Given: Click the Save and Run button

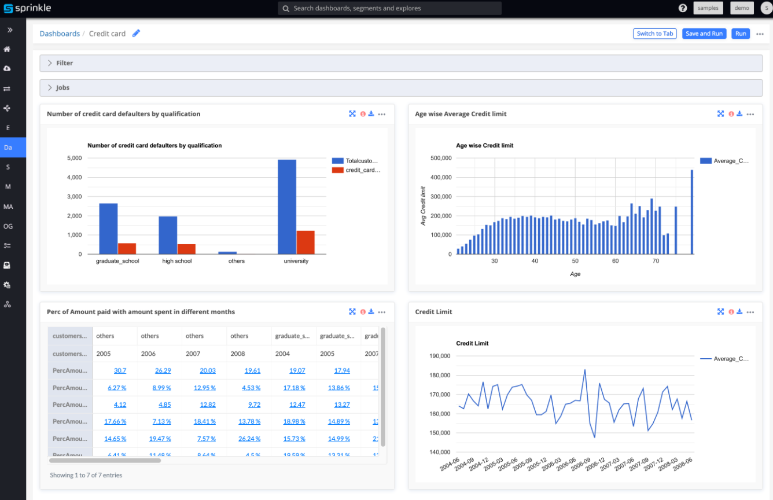Looking at the screenshot, I should (704, 34).
